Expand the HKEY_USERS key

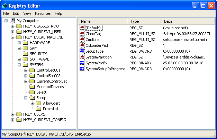[12, 114]
